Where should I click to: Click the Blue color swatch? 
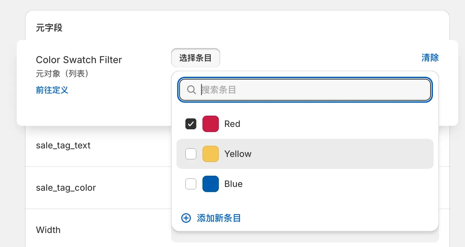tap(211, 184)
